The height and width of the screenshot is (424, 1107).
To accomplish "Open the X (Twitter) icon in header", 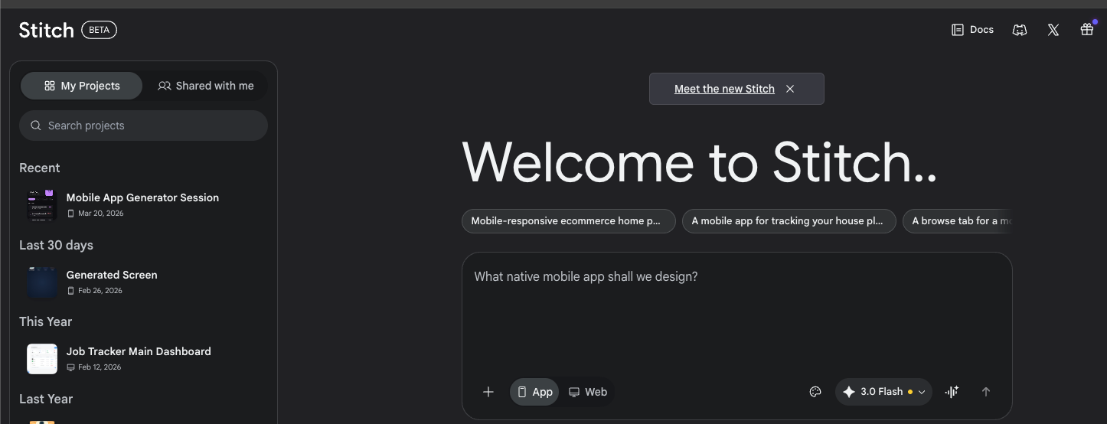I will coord(1053,30).
